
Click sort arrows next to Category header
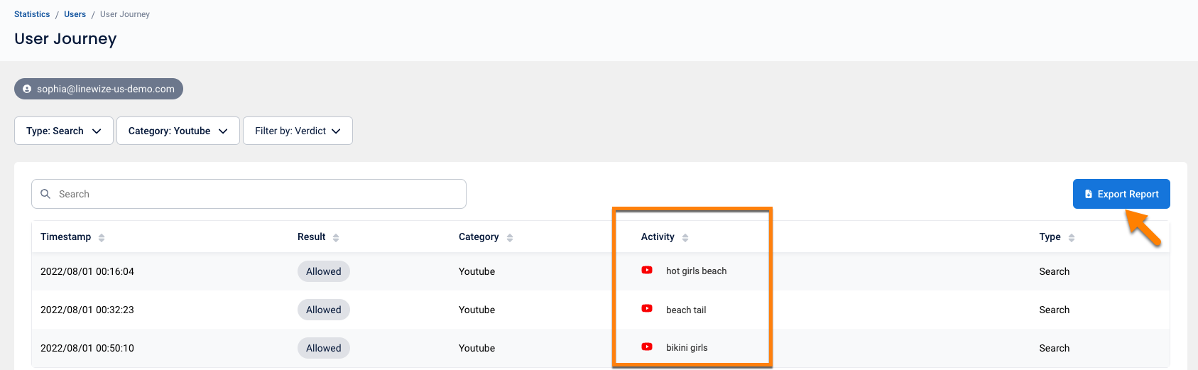click(510, 238)
